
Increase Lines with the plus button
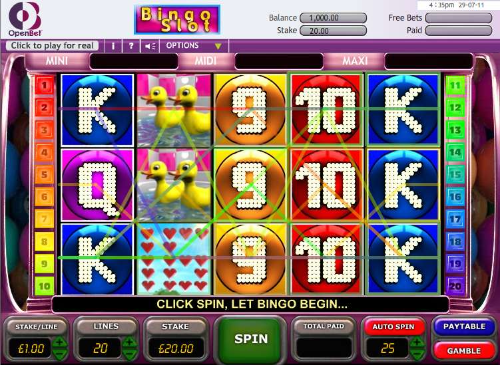[x=129, y=342]
